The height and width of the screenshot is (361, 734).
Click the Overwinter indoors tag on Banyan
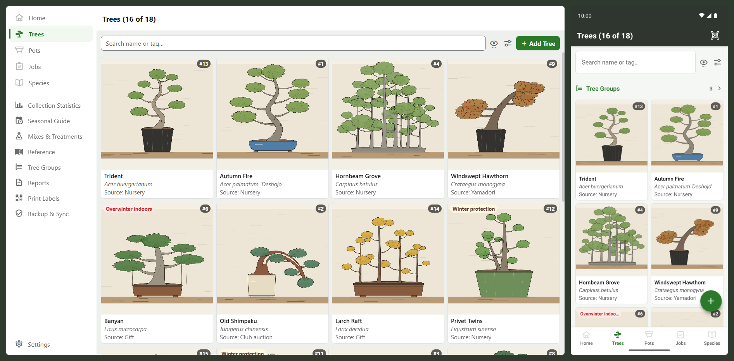pyautogui.click(x=129, y=209)
